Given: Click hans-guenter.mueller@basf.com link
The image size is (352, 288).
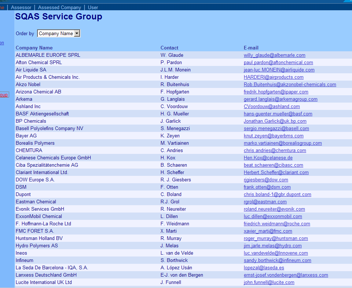Looking at the screenshot, I should pos(278,114).
